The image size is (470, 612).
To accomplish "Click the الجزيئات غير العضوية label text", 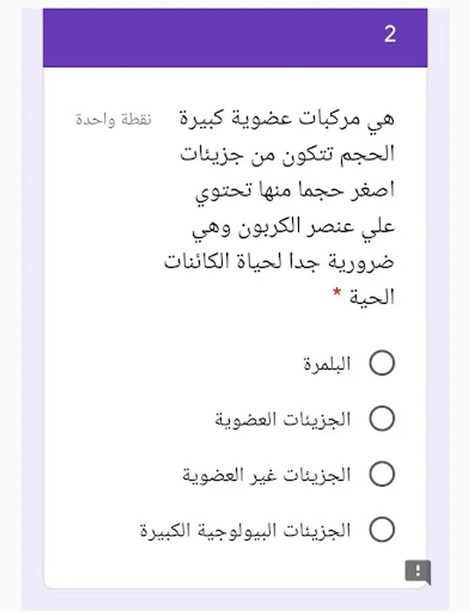I will (267, 475).
